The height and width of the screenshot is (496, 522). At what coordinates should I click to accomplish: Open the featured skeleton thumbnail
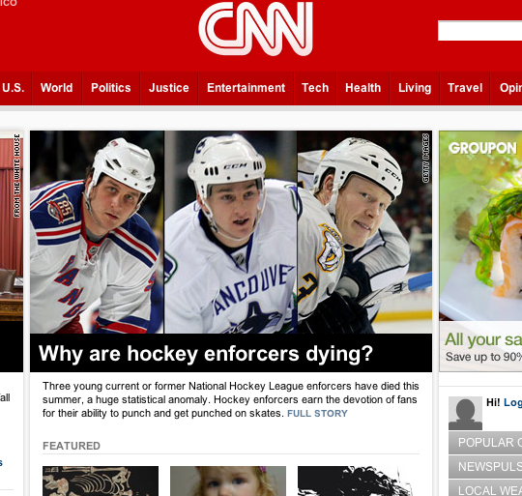click(x=101, y=481)
